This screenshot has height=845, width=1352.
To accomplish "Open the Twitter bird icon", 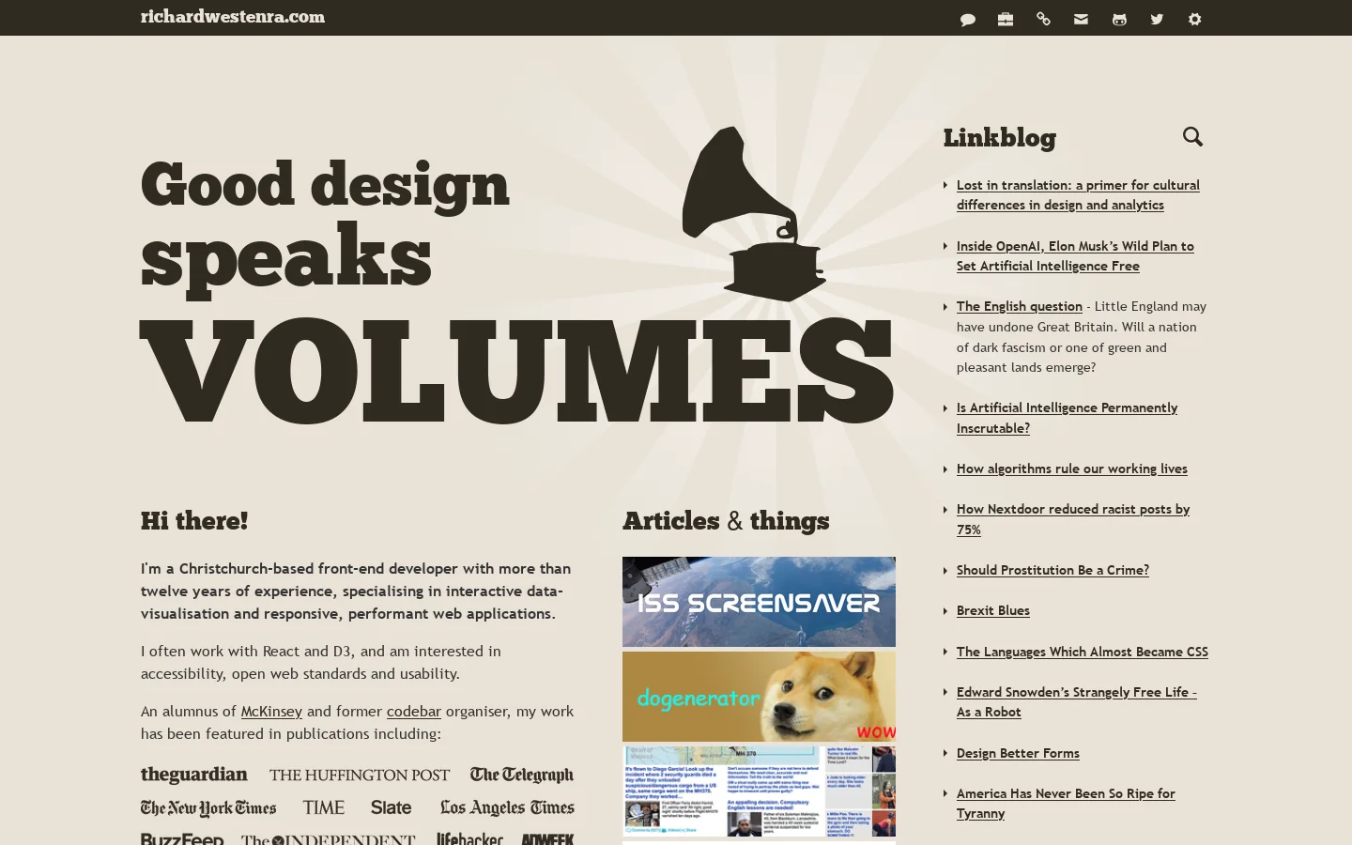I will (x=1157, y=19).
